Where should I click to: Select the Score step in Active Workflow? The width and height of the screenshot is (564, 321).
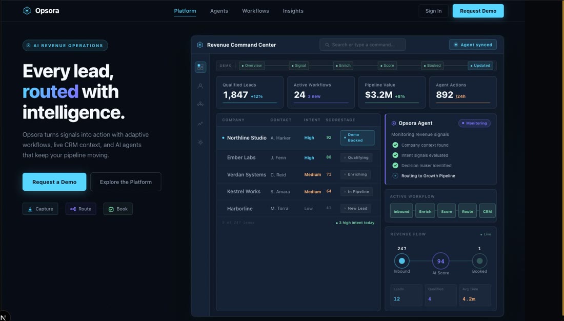(447, 211)
